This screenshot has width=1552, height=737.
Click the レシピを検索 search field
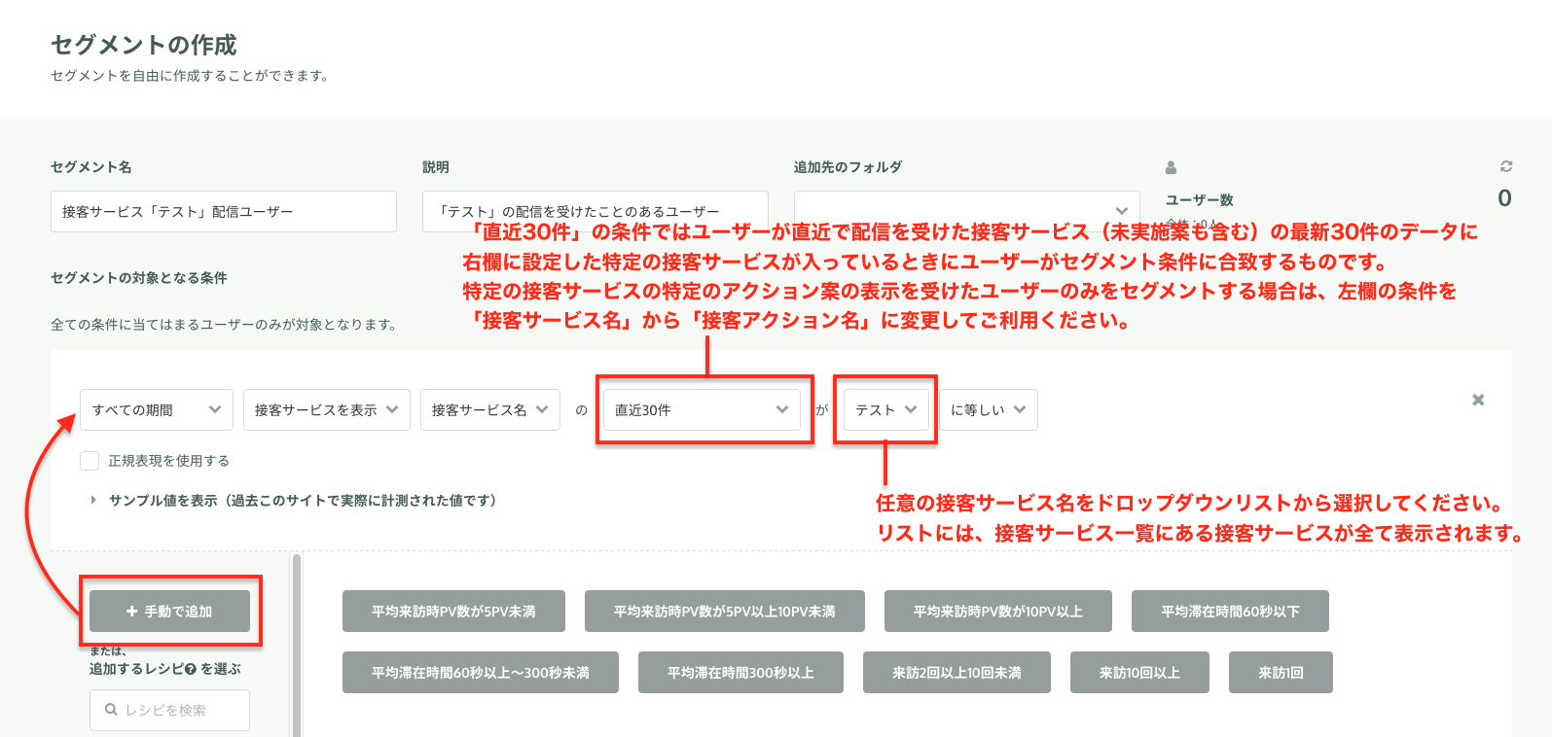(x=170, y=710)
